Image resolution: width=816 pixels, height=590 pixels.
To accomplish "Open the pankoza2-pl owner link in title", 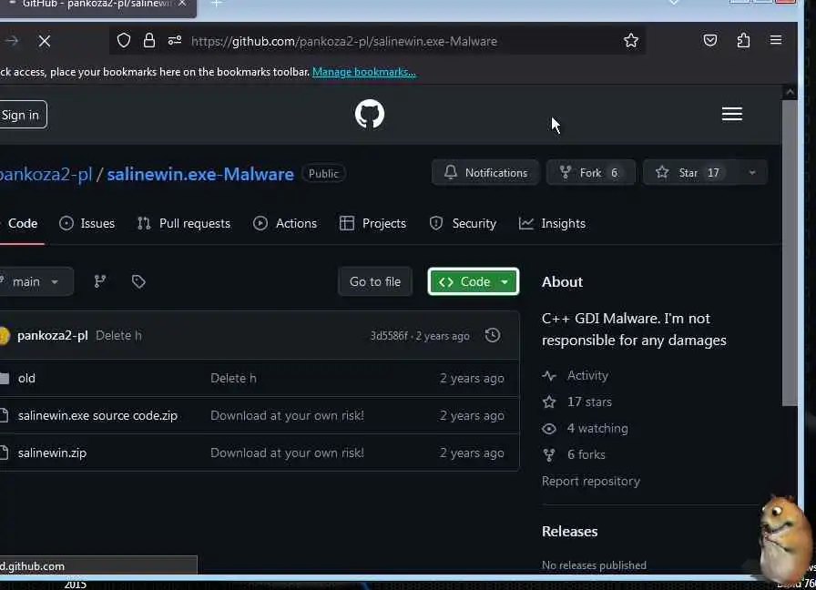I will click(46, 174).
